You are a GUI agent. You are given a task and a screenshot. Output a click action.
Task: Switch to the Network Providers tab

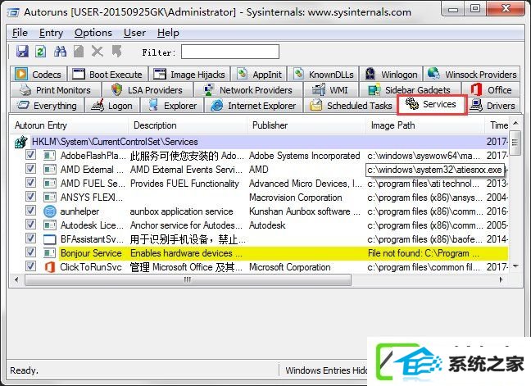click(248, 90)
